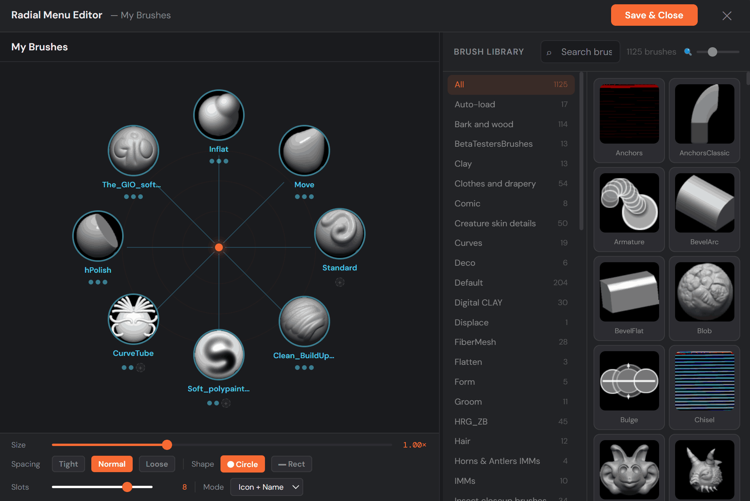Switch shape to Rect
The height and width of the screenshot is (501, 750).
coord(291,464)
